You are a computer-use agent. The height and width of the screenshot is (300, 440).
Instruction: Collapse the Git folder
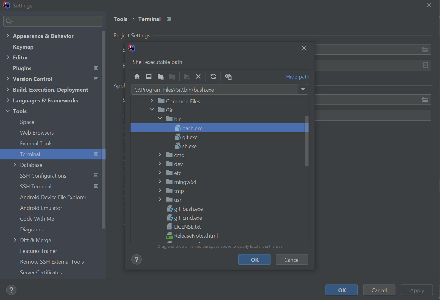pos(152,110)
